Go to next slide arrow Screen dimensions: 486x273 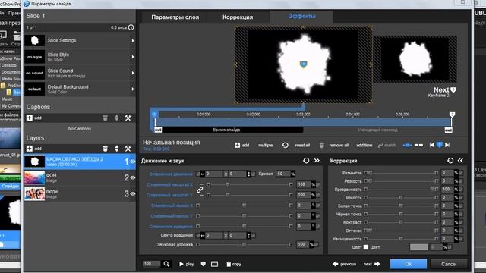point(377,264)
